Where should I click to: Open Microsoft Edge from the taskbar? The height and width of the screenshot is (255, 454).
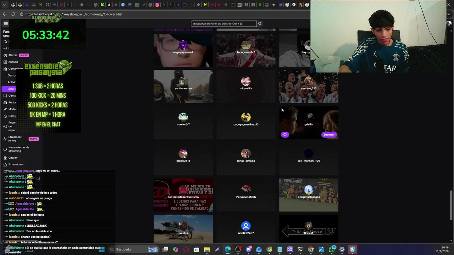pyautogui.click(x=228, y=249)
